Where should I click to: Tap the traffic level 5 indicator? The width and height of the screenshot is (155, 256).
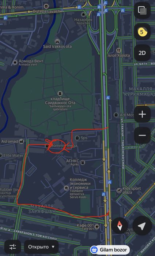[142, 32]
